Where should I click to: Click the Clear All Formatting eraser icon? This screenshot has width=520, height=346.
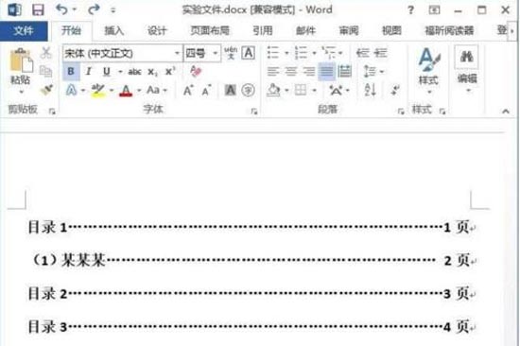[196, 71]
